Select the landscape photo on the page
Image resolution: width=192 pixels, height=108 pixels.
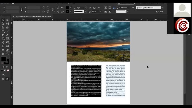click(98, 42)
